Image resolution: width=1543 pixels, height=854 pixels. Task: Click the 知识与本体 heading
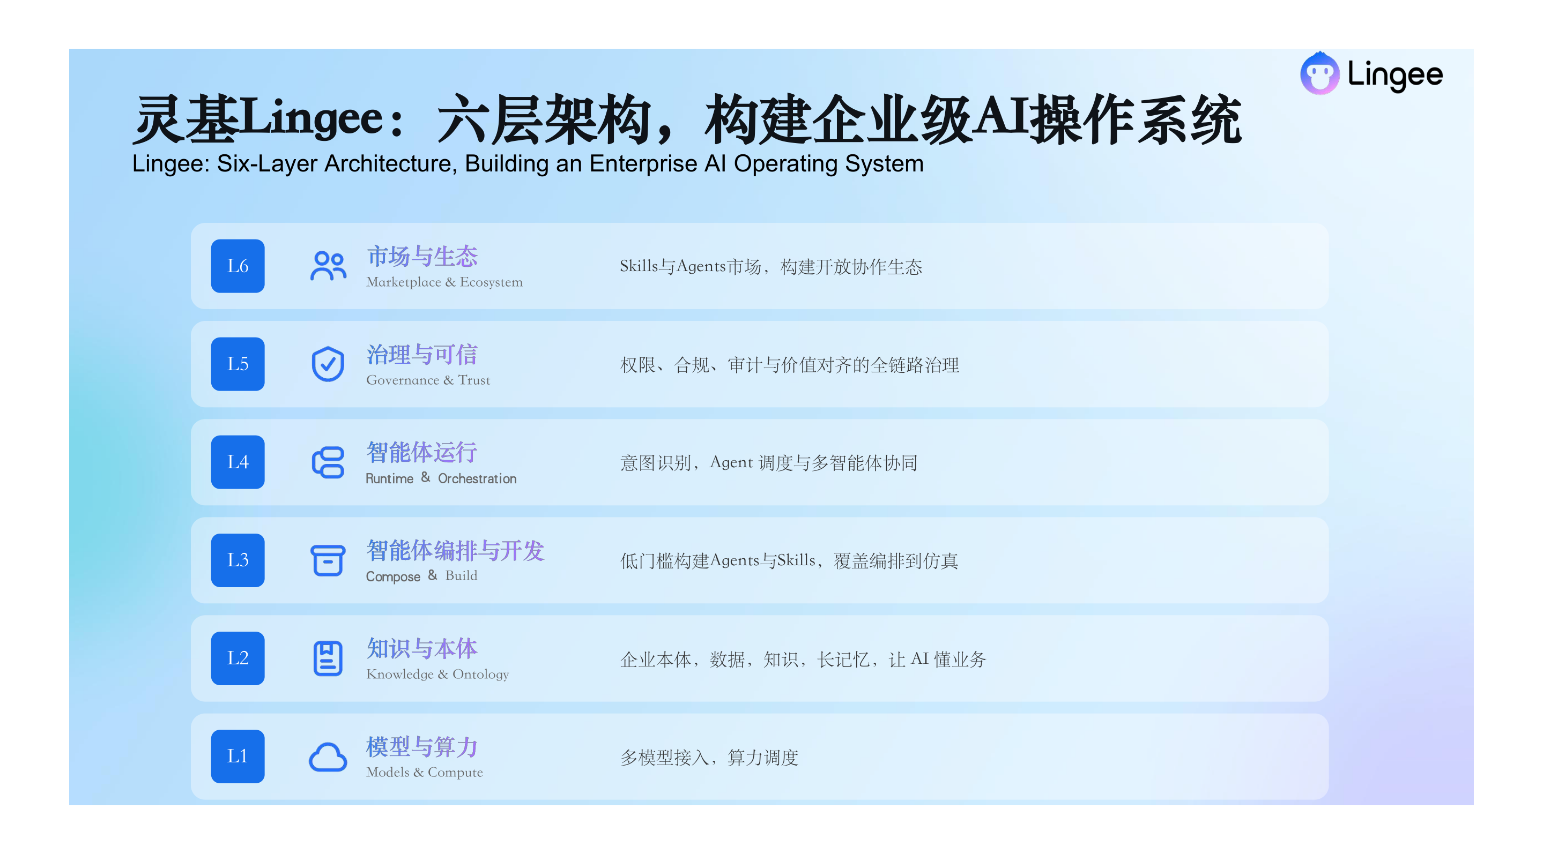pos(422,649)
